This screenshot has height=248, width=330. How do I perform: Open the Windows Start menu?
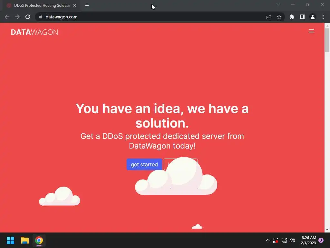pyautogui.click(x=10, y=240)
